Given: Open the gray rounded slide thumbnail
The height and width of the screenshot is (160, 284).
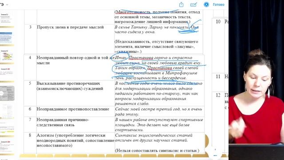Looking at the screenshot, I should (7, 93).
